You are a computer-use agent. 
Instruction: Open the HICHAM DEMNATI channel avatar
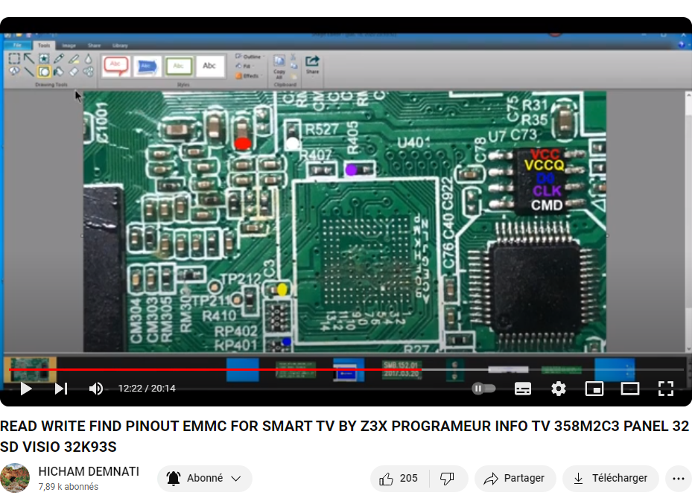(15, 478)
